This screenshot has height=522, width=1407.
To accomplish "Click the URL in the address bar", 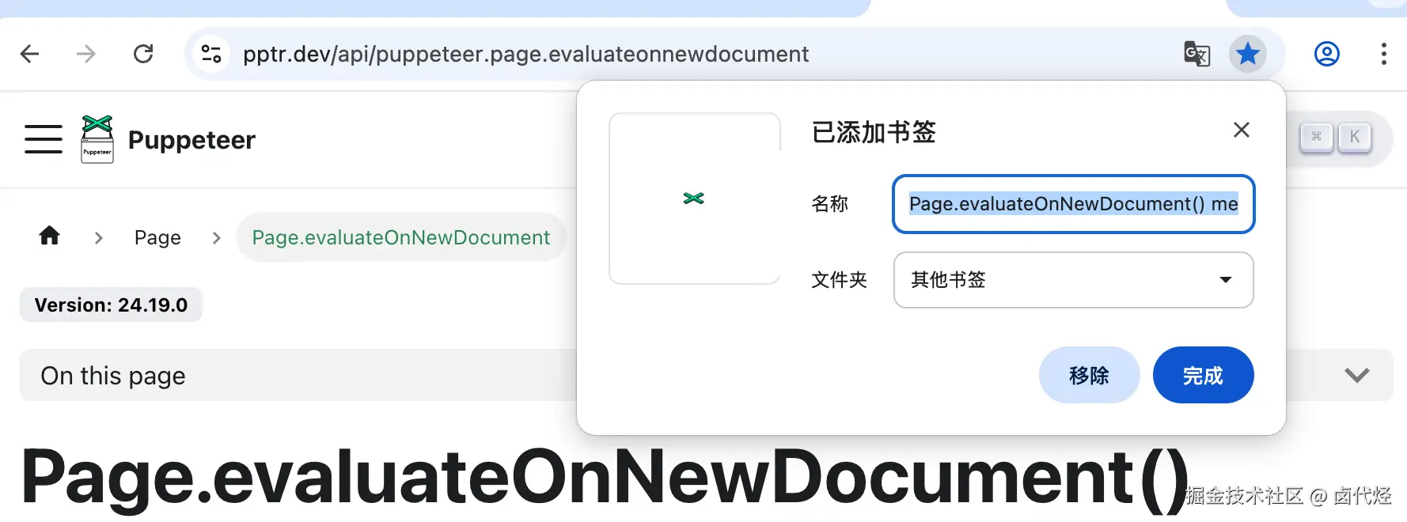I will [x=525, y=54].
